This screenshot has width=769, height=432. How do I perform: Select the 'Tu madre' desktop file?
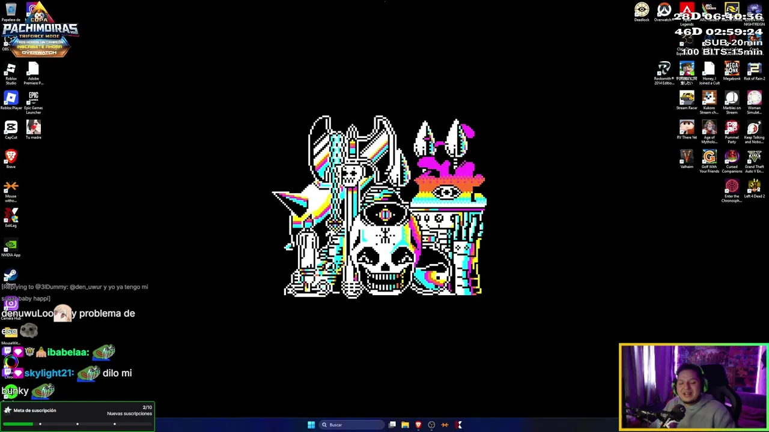33,130
